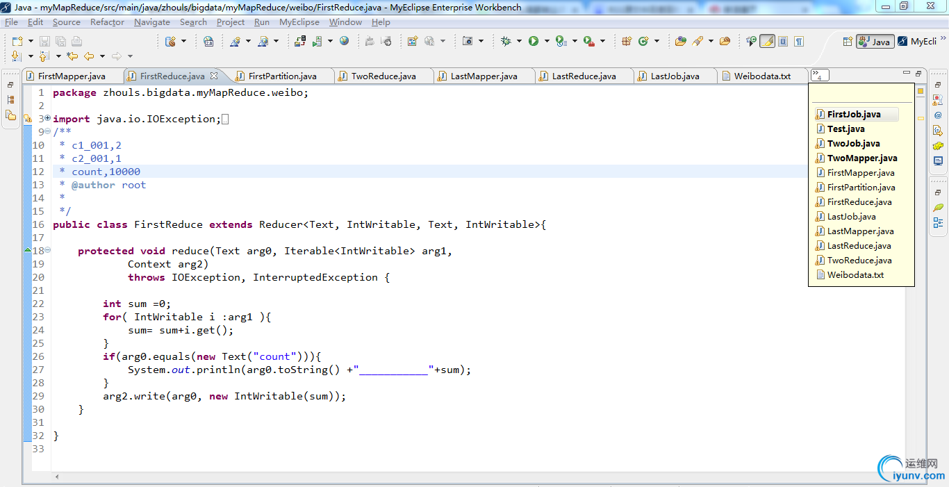Select FirstJob.java in editor list popup
949x487 pixels.
[x=857, y=114]
